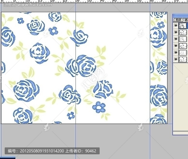Image resolution: width=188 pixels, height=159 pixels.
Task: Select the top highlighted layer thumbnail
Action: [x=183, y=25]
